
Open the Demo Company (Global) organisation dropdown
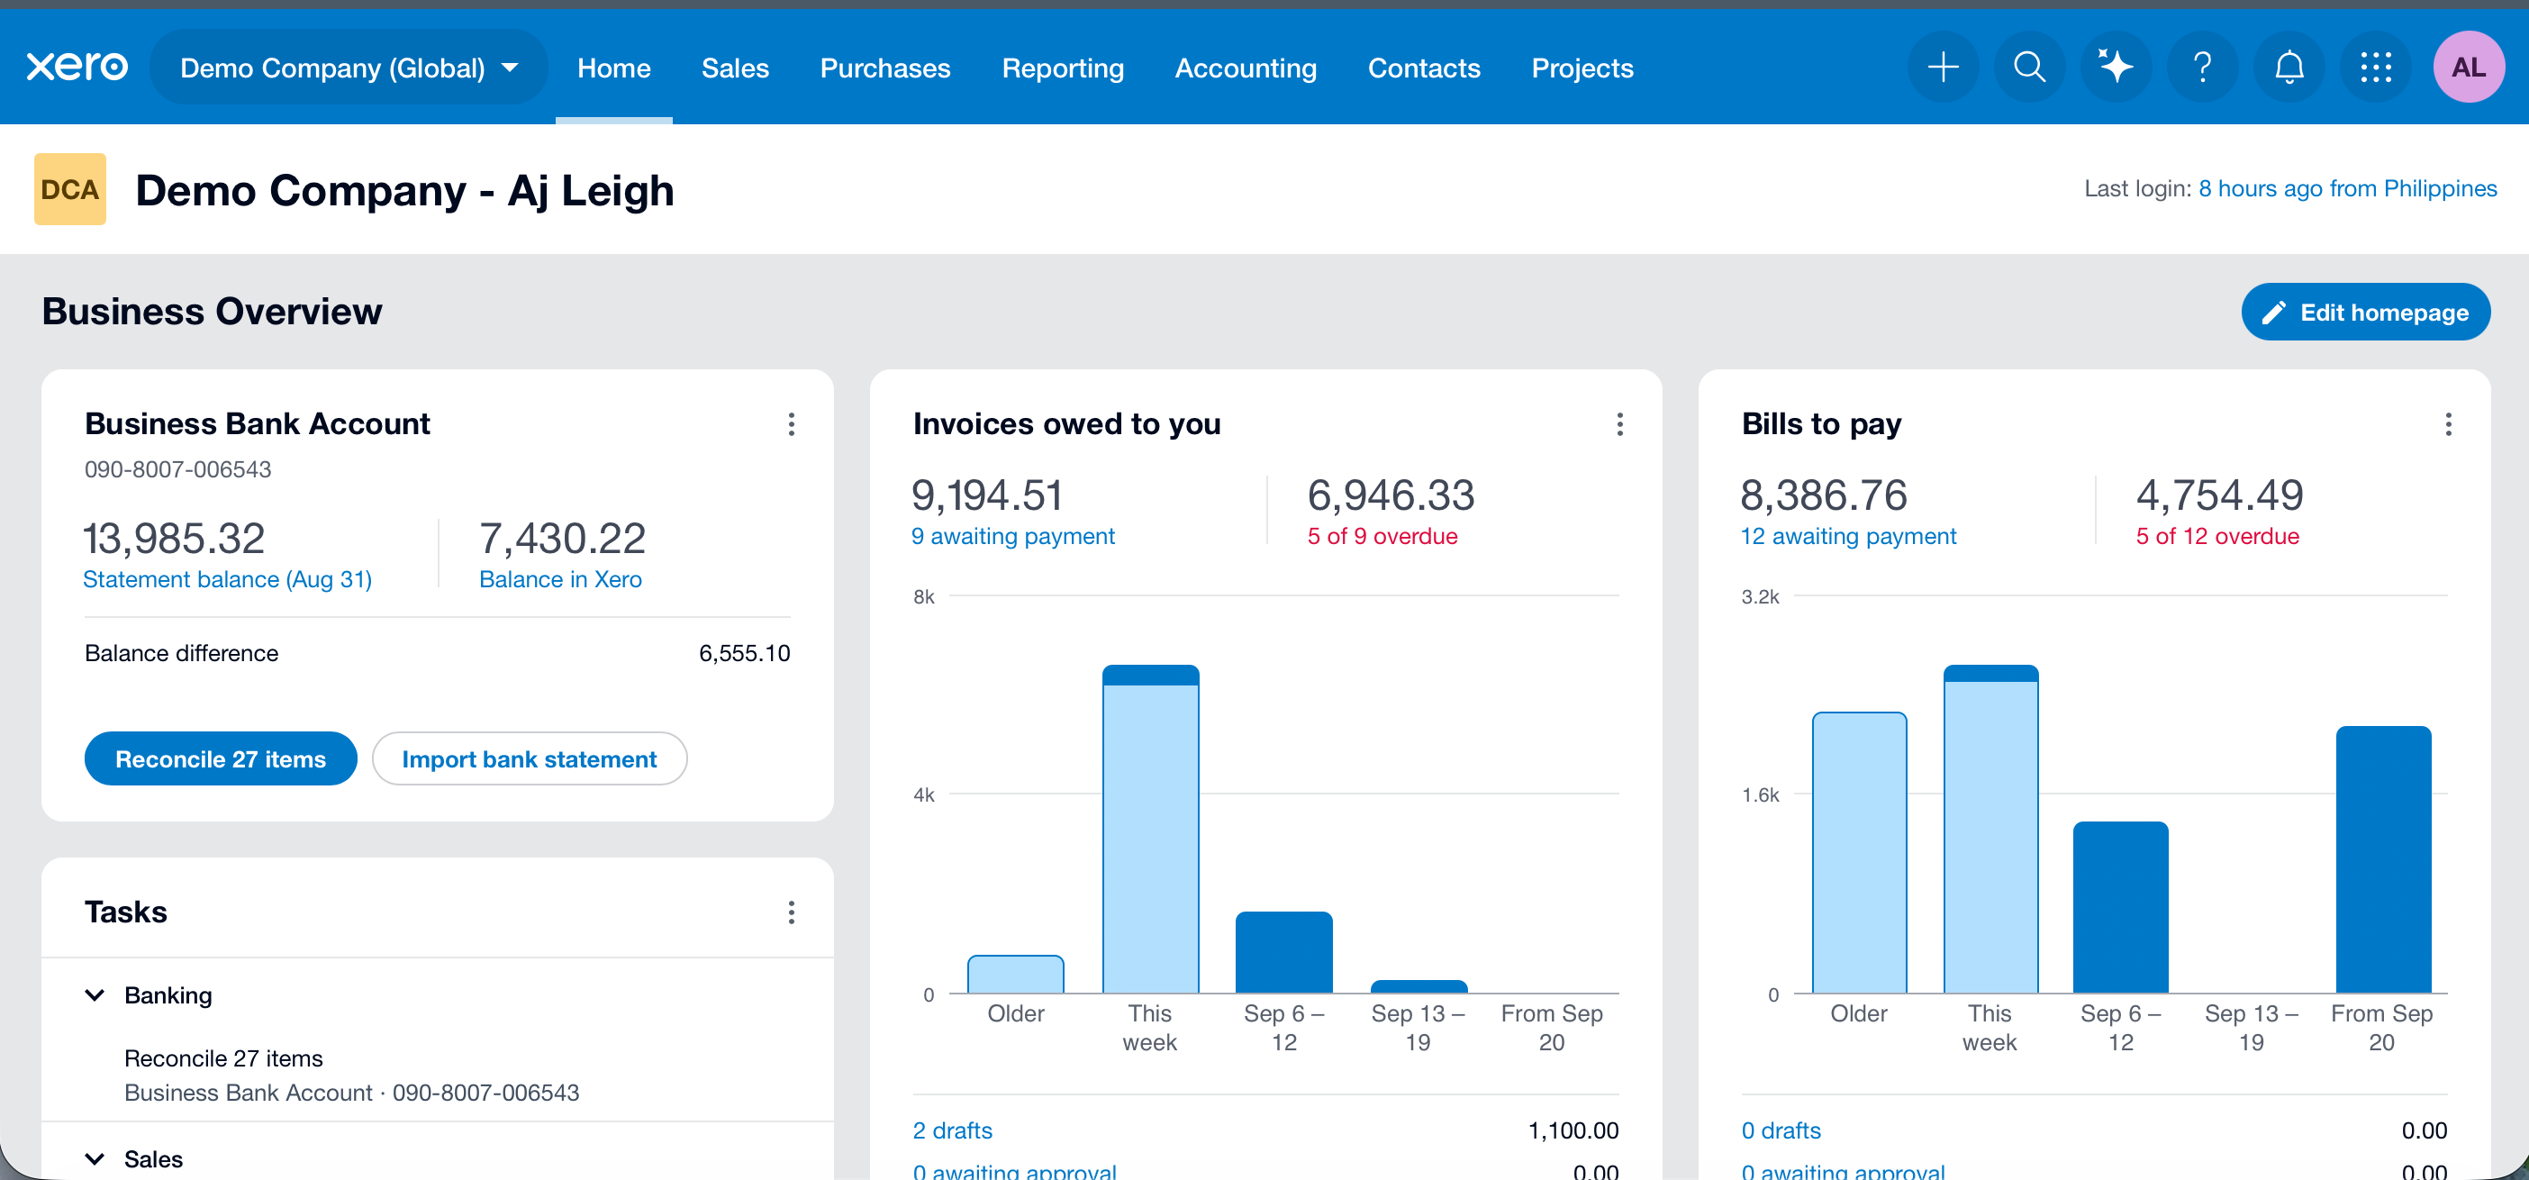pos(349,68)
